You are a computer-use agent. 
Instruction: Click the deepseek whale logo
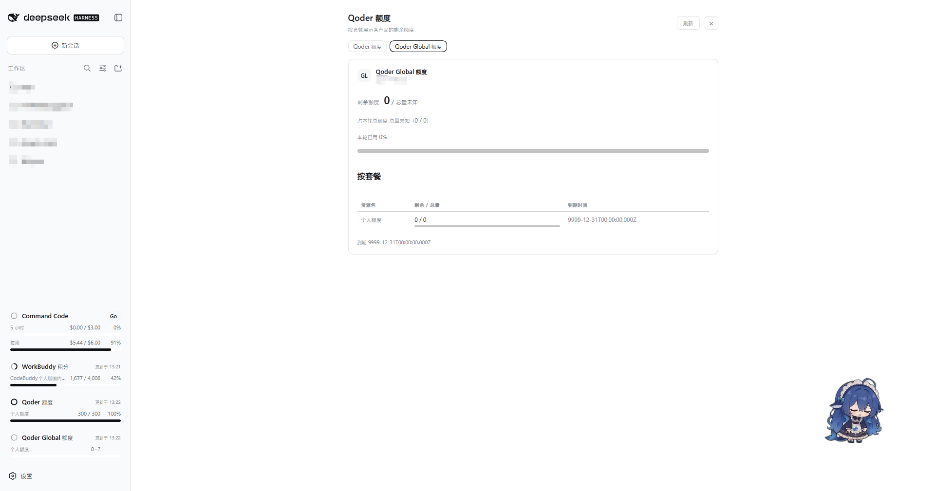pos(14,18)
